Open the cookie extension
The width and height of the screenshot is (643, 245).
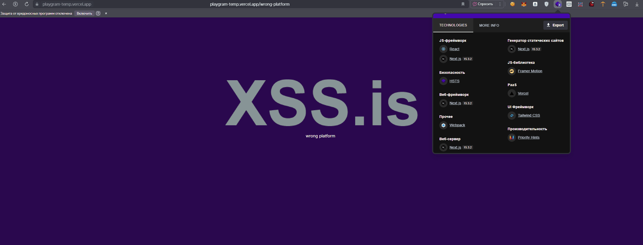pos(513,4)
